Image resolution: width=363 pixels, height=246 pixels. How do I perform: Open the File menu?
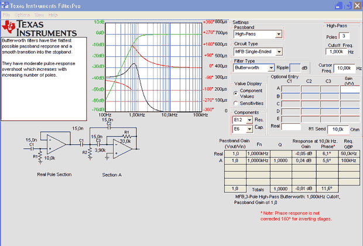[x=6, y=15]
